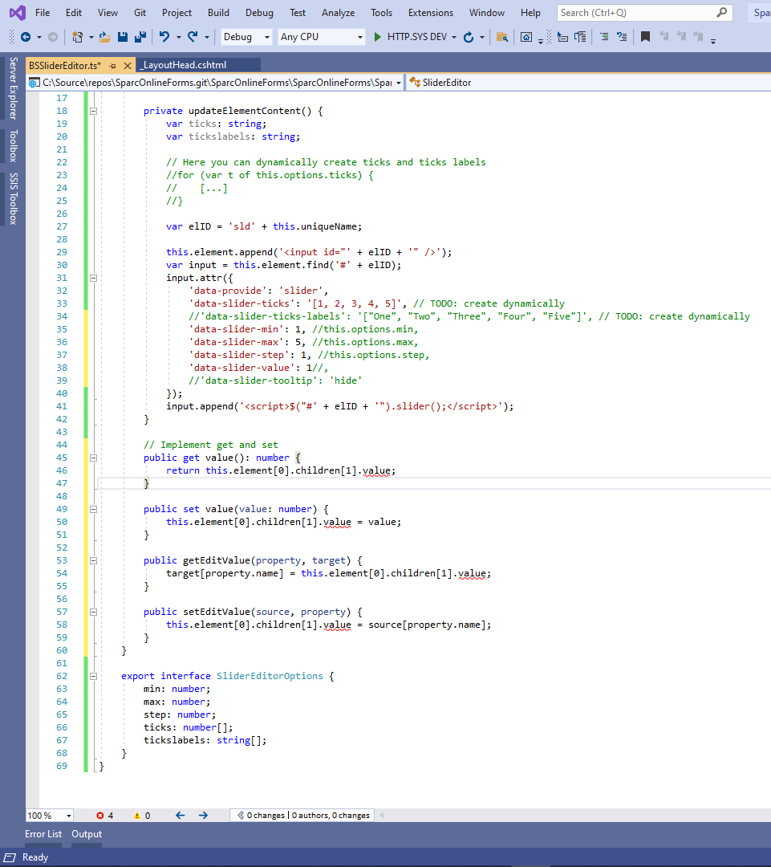Click the Undo arrow icon

(164, 37)
